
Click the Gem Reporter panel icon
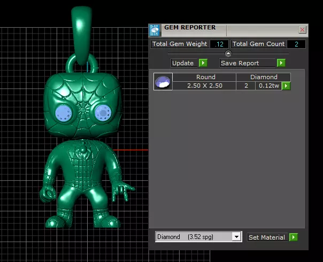pos(155,30)
